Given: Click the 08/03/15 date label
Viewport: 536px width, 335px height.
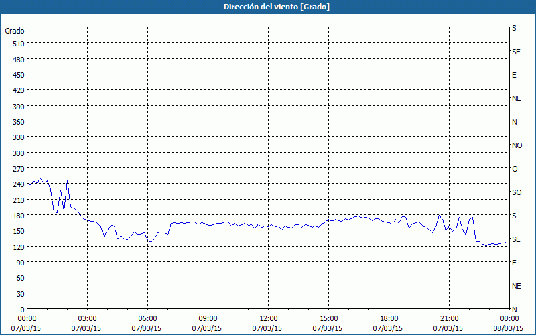Looking at the screenshot, I should 509,328.
